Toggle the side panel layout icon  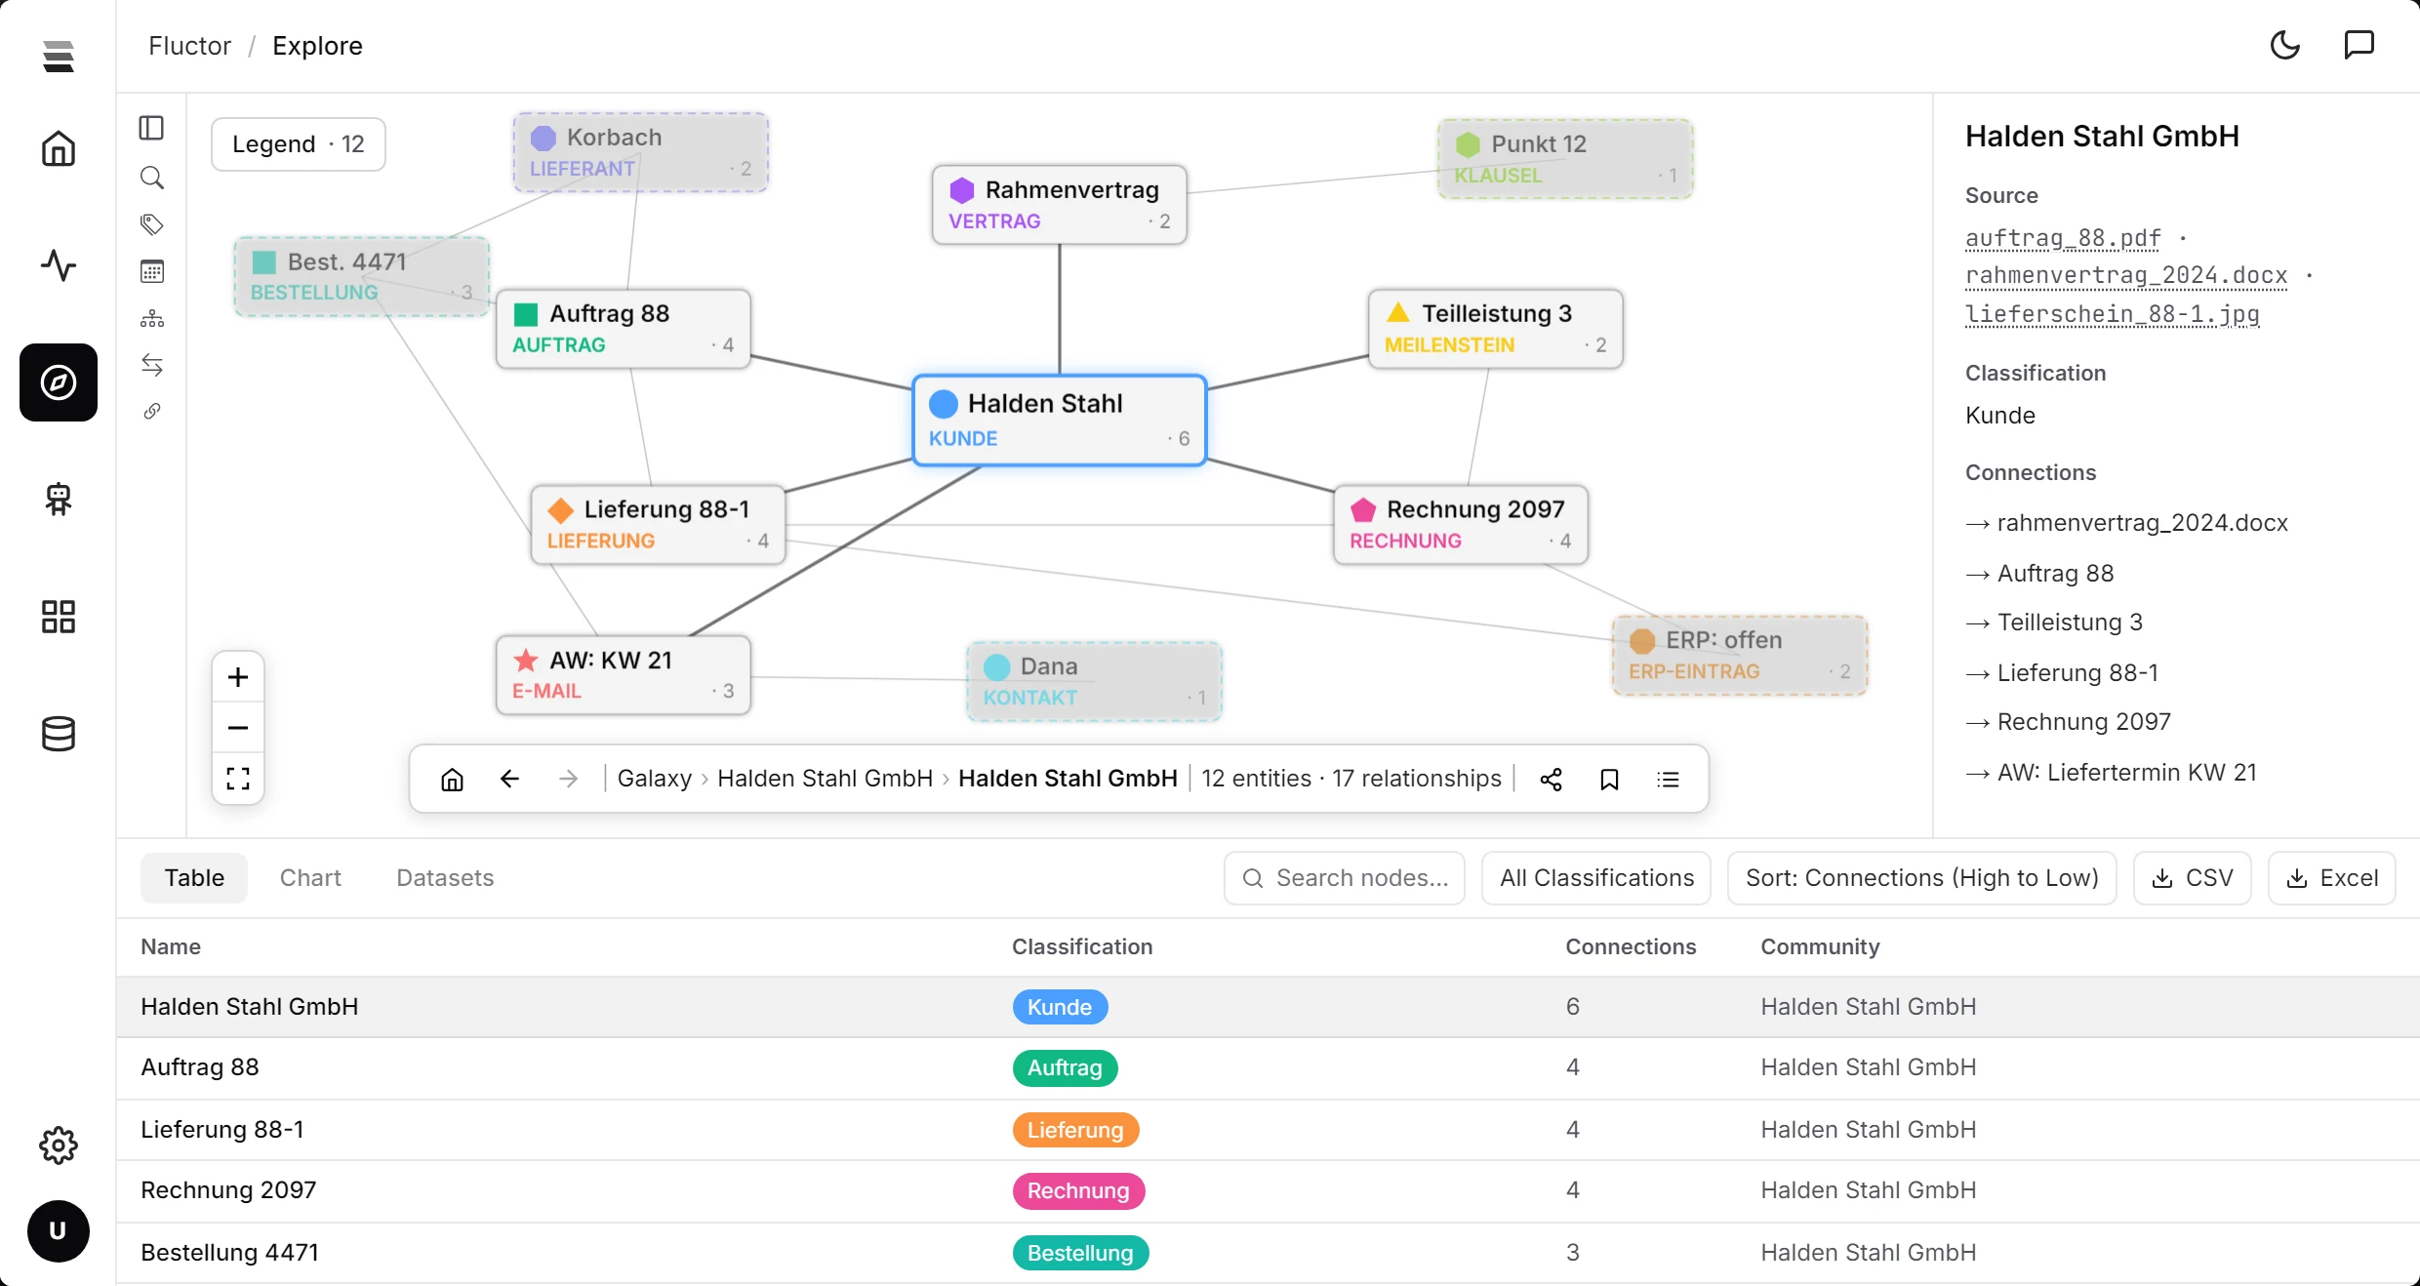click(x=151, y=128)
